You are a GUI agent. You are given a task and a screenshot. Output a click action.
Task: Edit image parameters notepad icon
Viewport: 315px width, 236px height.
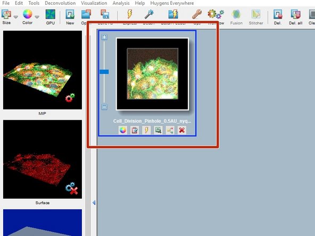coord(135,130)
